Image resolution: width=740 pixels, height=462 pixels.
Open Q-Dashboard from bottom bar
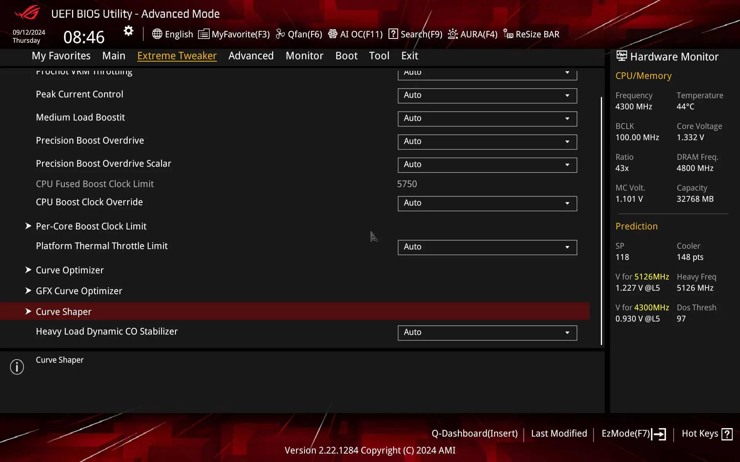tap(474, 434)
